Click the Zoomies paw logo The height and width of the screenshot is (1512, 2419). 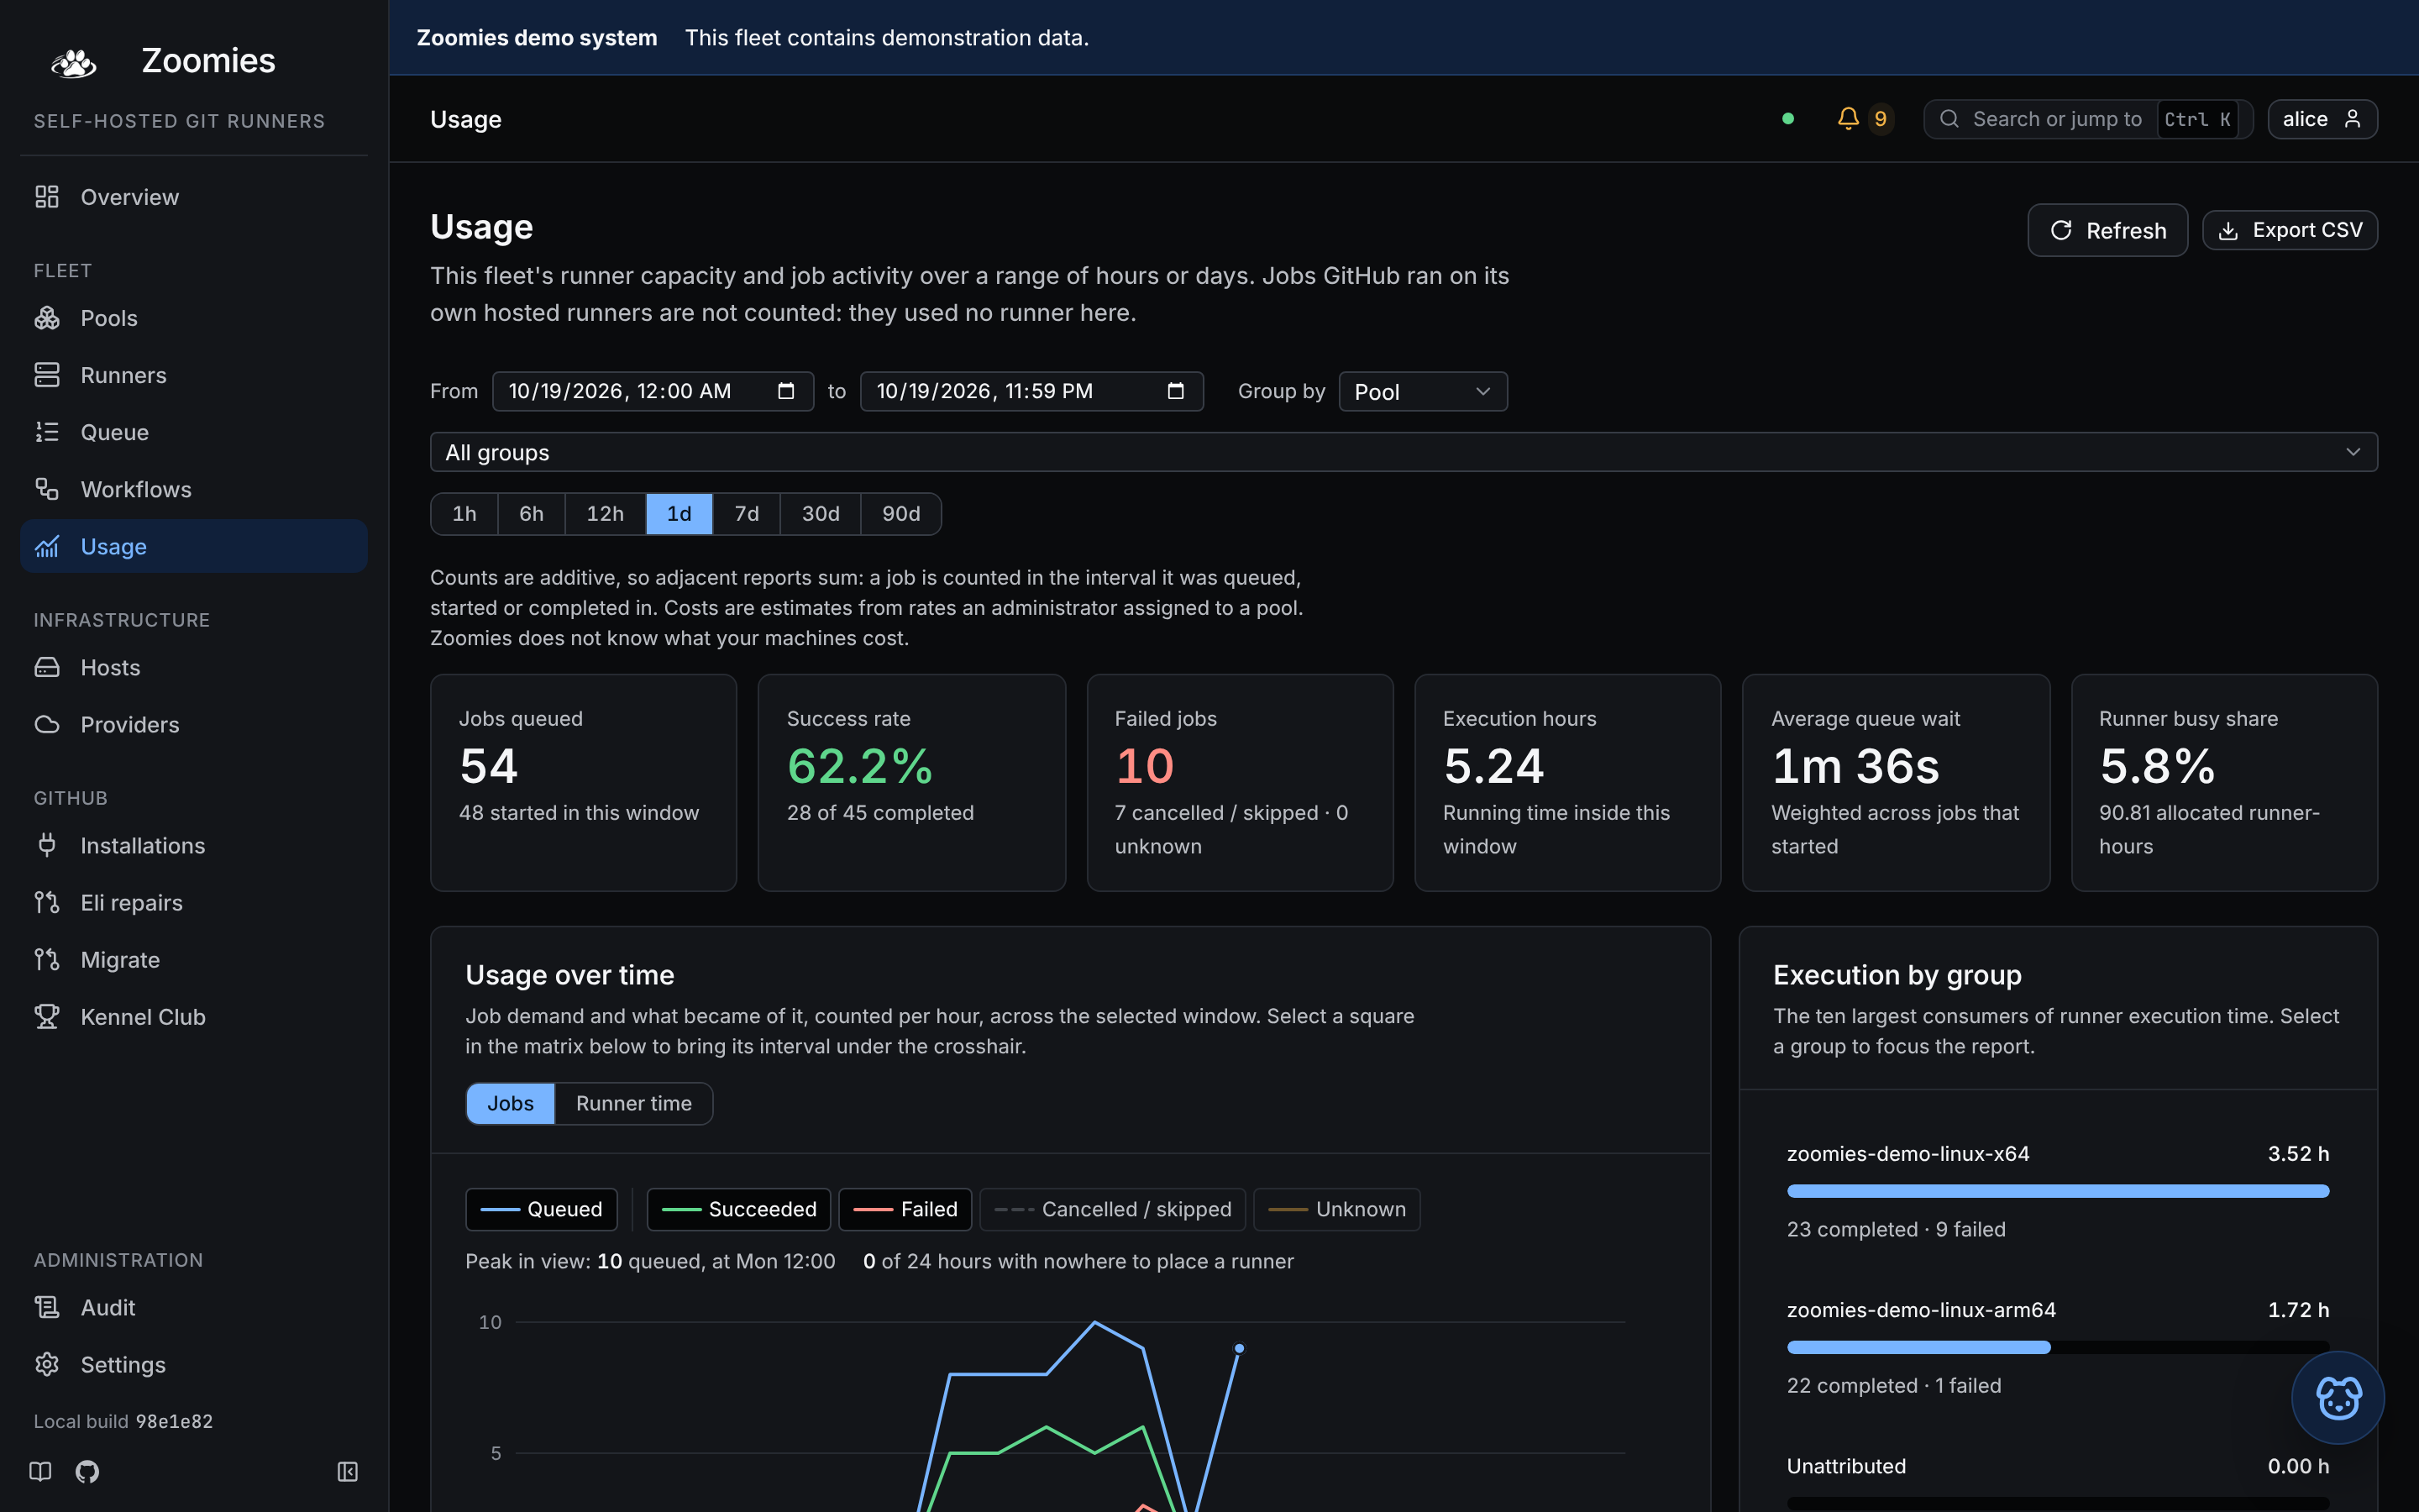73,62
